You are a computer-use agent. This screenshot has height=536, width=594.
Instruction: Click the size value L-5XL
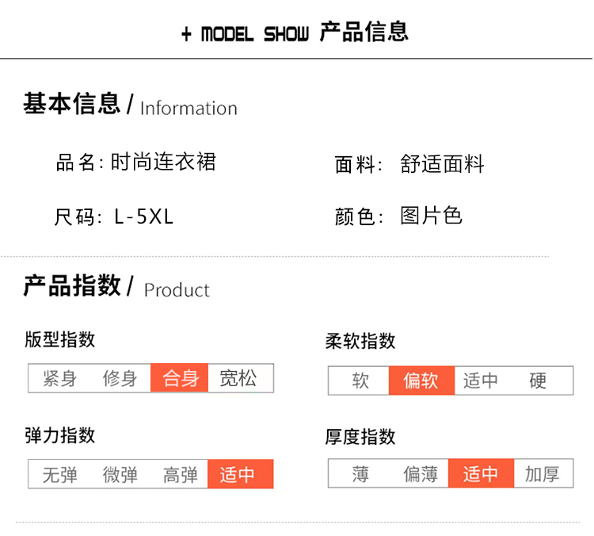click(143, 217)
